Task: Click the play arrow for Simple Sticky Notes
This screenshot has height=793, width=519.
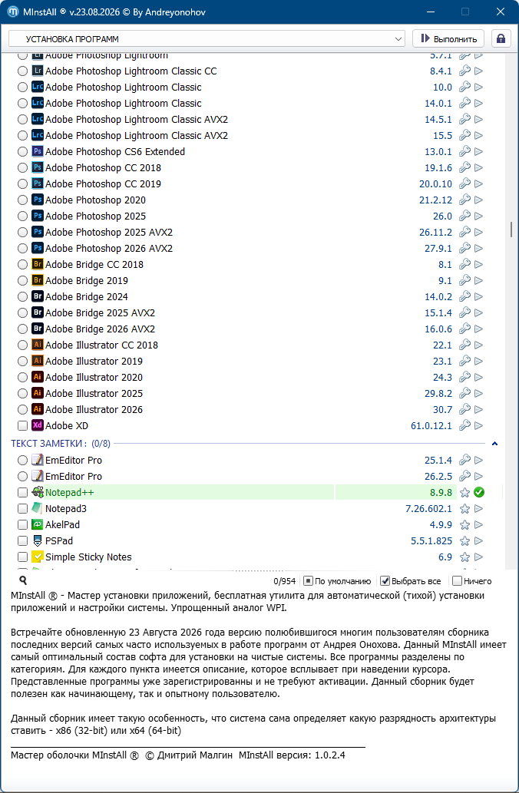Action: (x=478, y=557)
